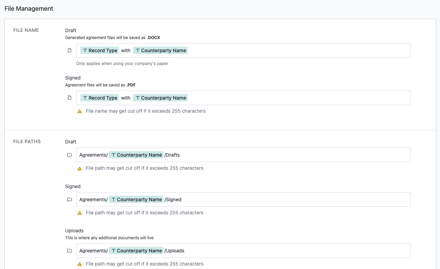Click Counterparty Name token in Draft file path
Image resolution: width=440 pixels, height=269 pixels.
click(136, 155)
